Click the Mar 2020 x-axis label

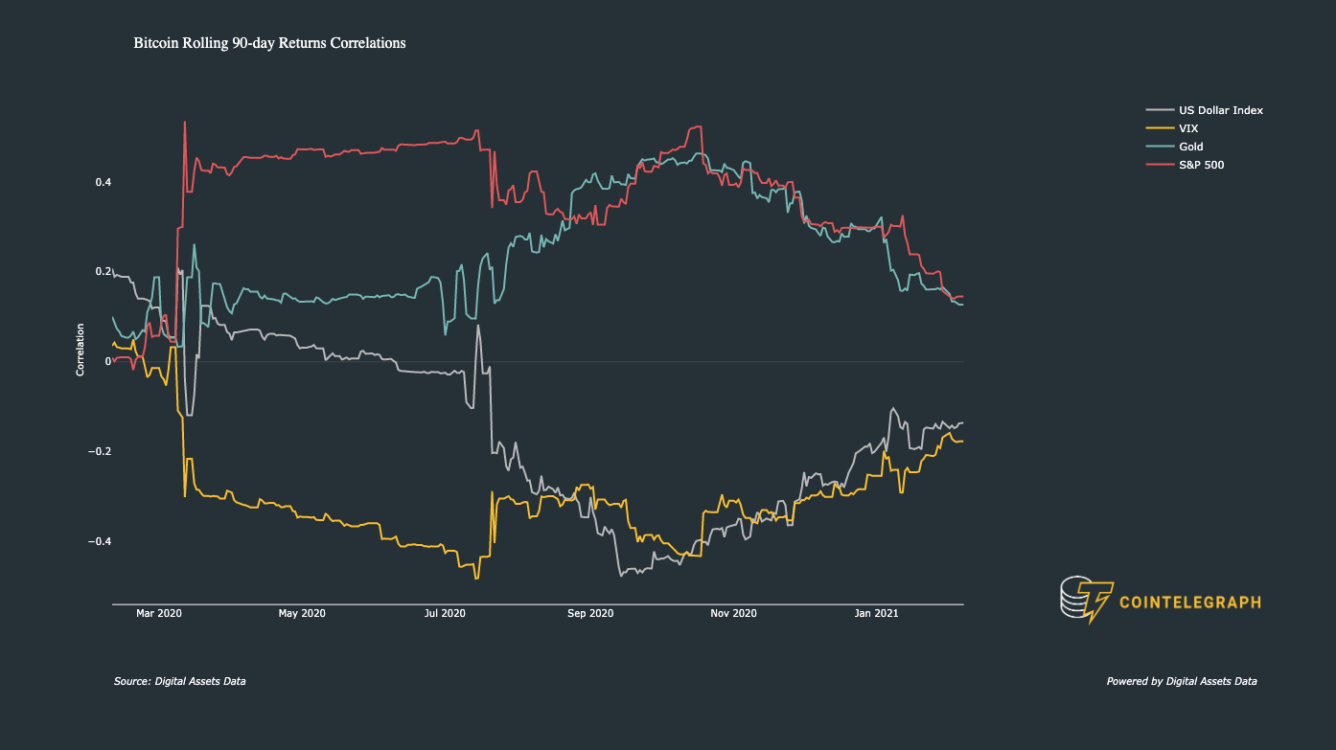(158, 613)
